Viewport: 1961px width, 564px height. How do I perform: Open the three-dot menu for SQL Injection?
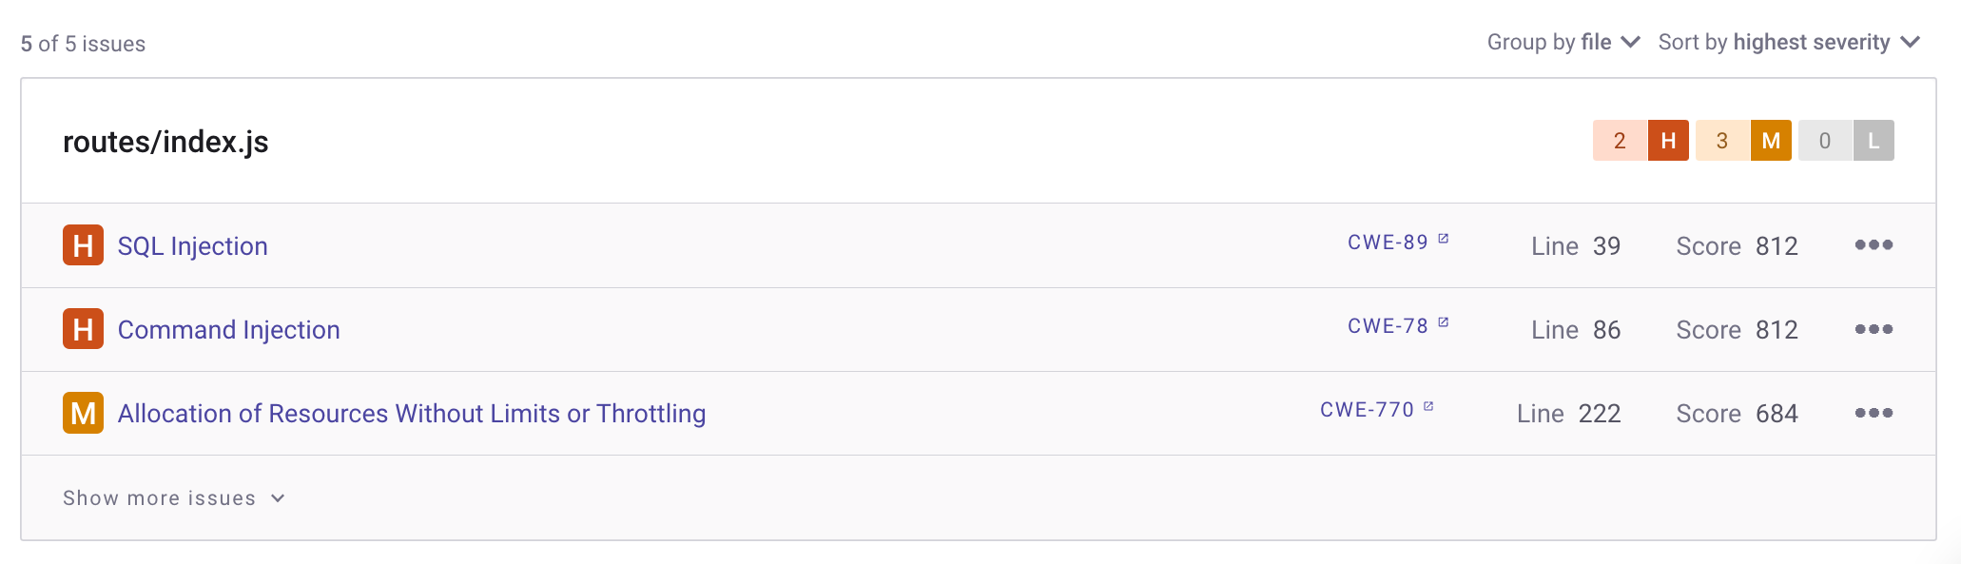pos(1874,245)
